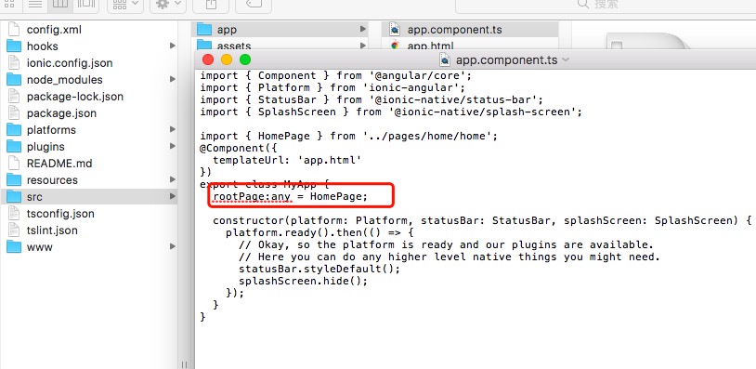The width and height of the screenshot is (756, 369).
Task: Click the statusBar.styleDefault() line
Action: coord(319,269)
